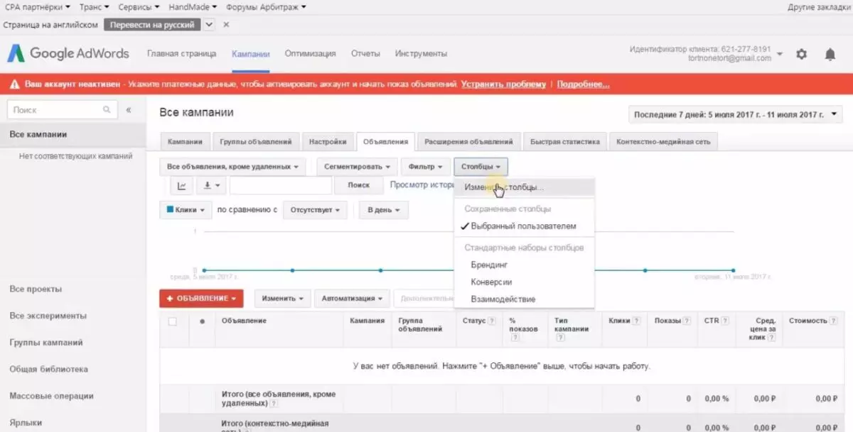The width and height of the screenshot is (853, 432).
Task: Open the notifications bell icon
Action: (x=830, y=54)
